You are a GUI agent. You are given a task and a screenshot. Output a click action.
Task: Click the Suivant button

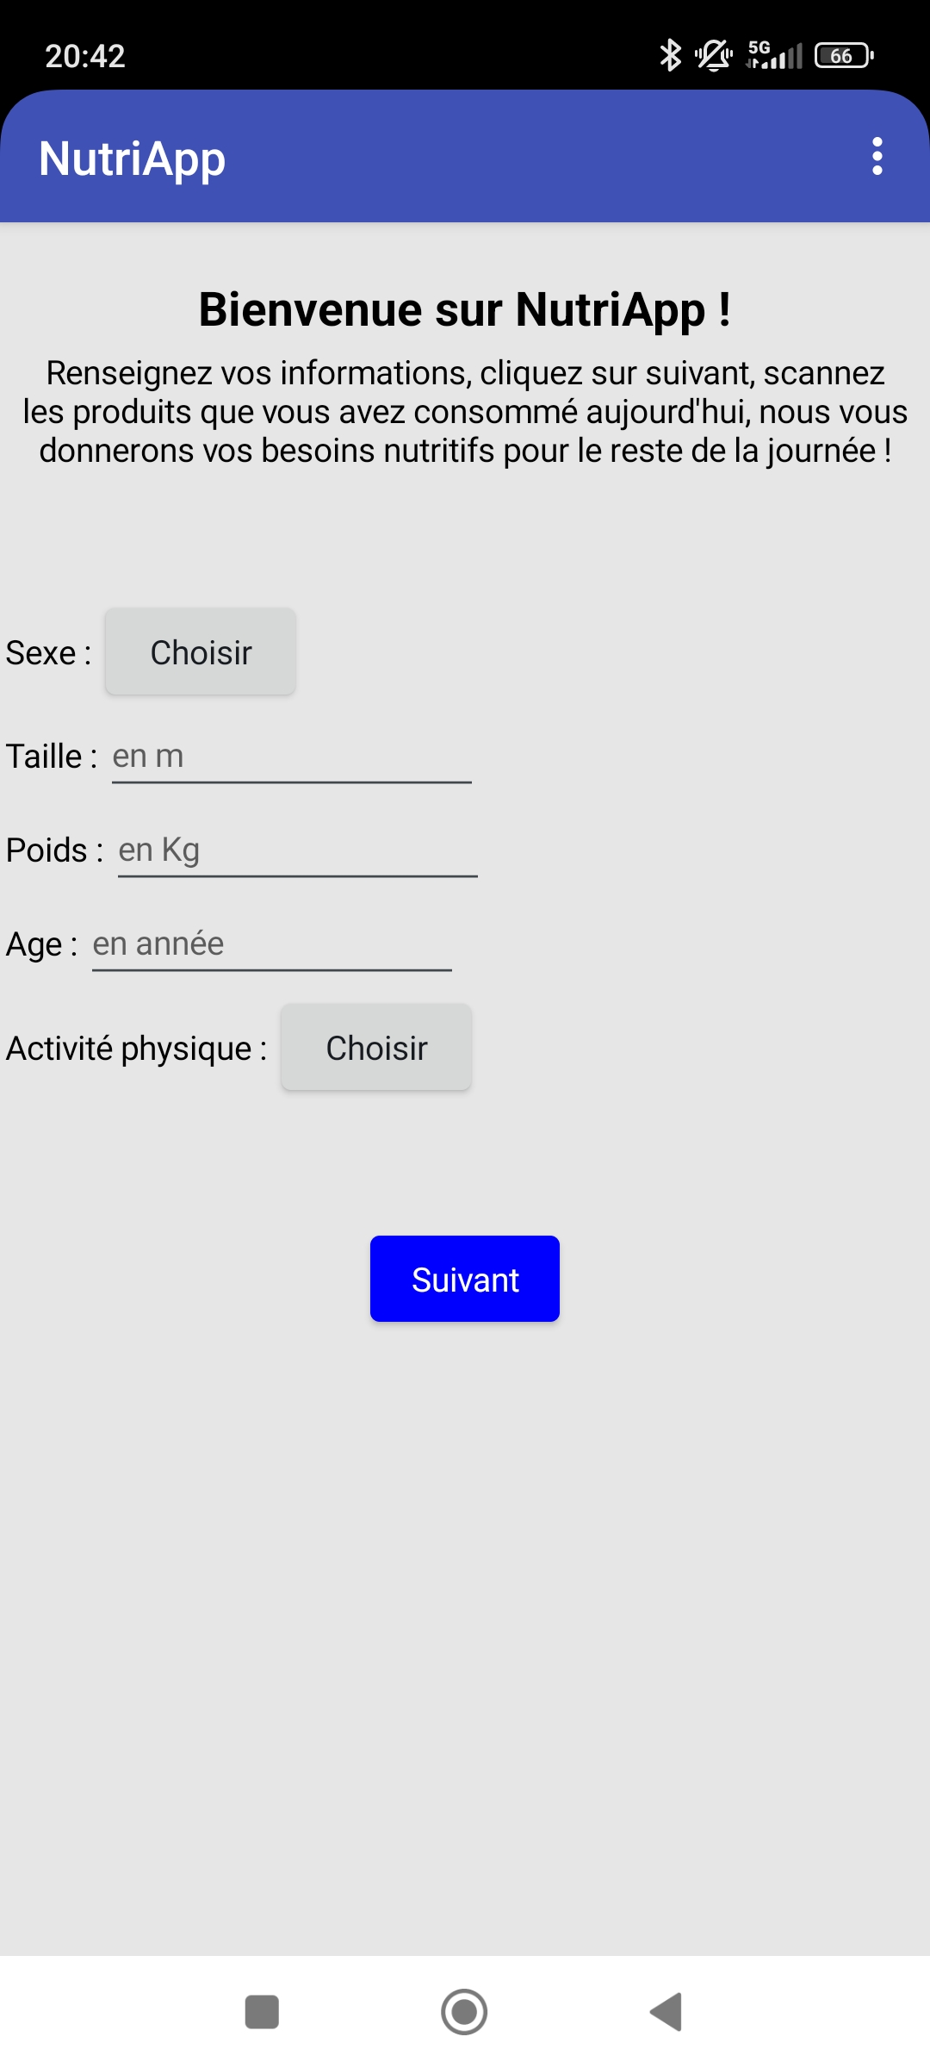pyautogui.click(x=465, y=1279)
